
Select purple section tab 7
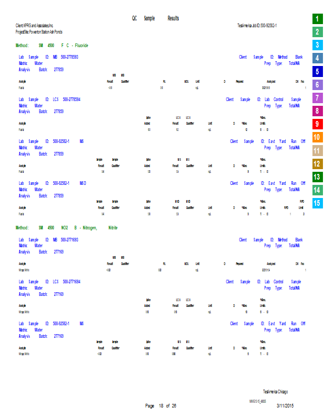tap(317, 98)
